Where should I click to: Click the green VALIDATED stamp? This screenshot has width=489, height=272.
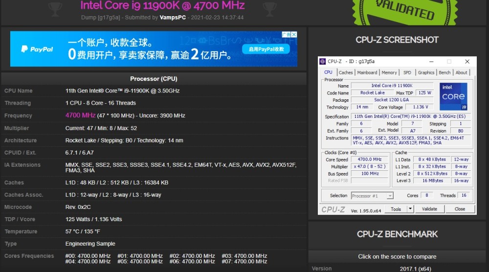click(405, 11)
